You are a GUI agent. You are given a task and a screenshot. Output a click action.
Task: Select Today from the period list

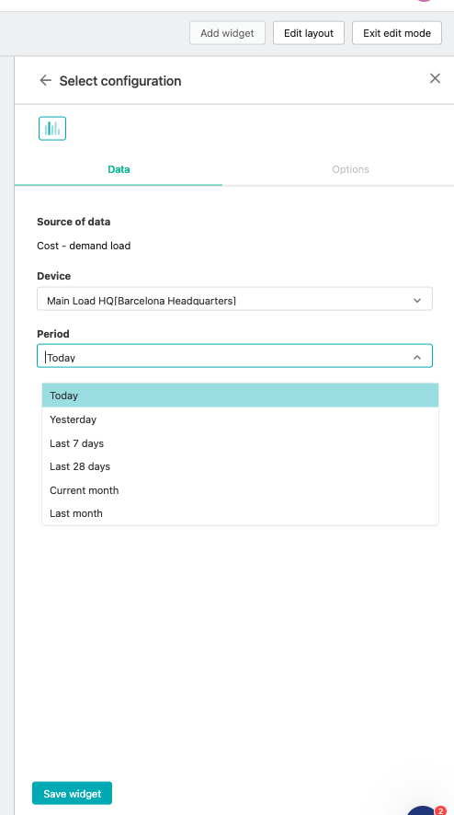241,396
